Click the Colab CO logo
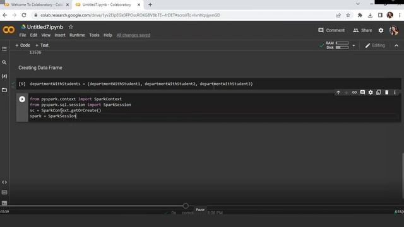Viewport: 404px width, 227px height. (x=8, y=30)
